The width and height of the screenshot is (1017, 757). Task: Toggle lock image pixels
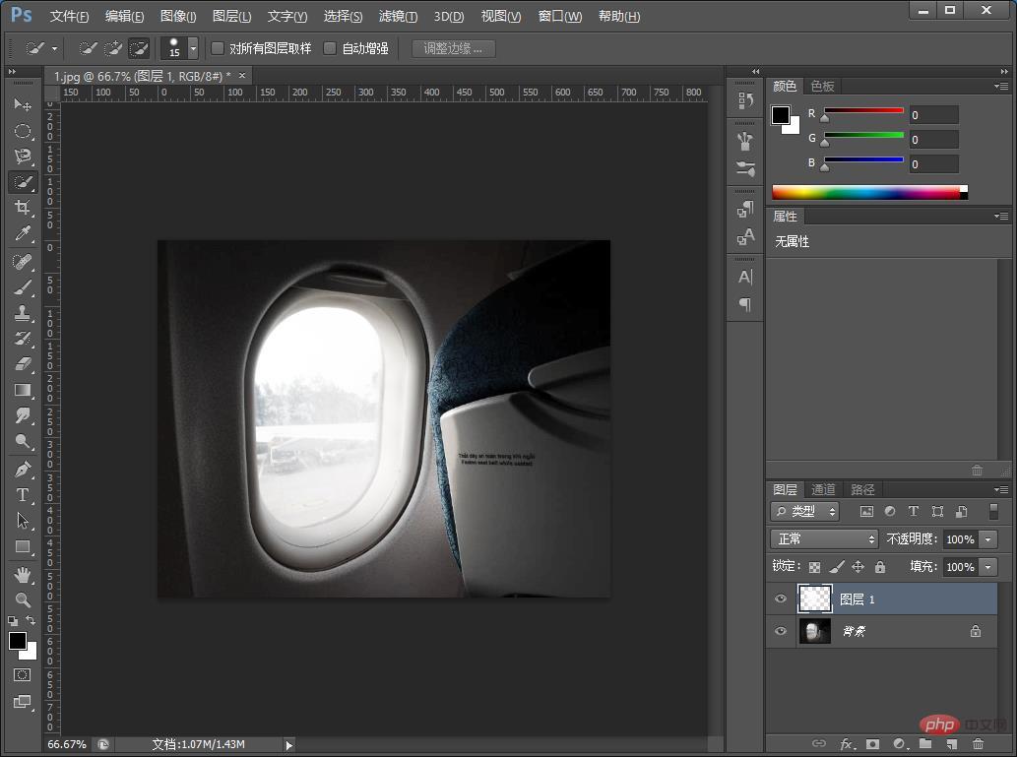837,567
